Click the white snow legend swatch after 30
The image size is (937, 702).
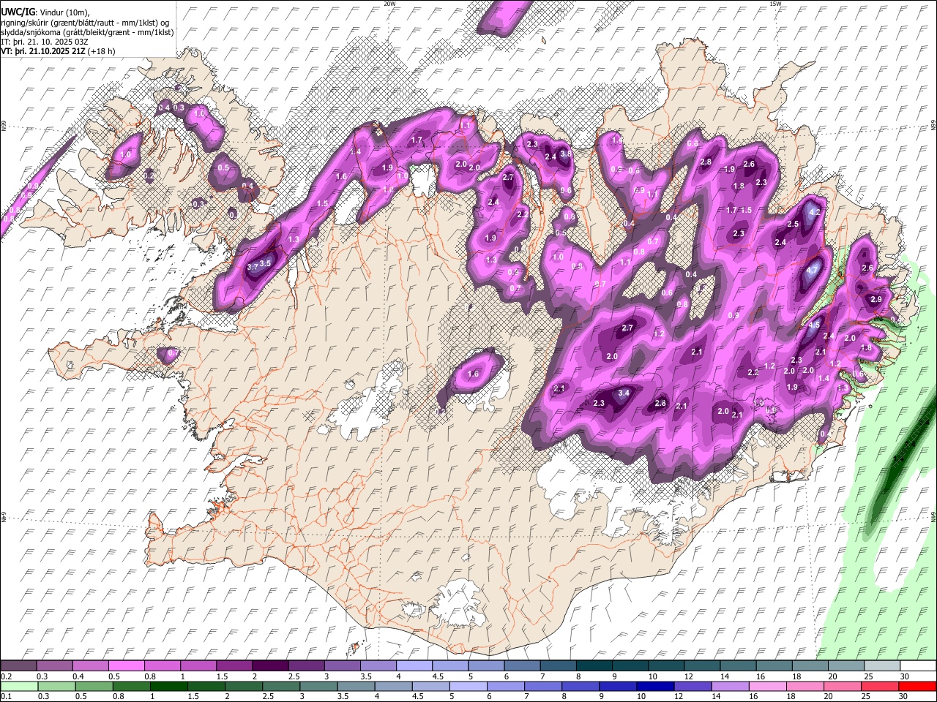click(919, 666)
